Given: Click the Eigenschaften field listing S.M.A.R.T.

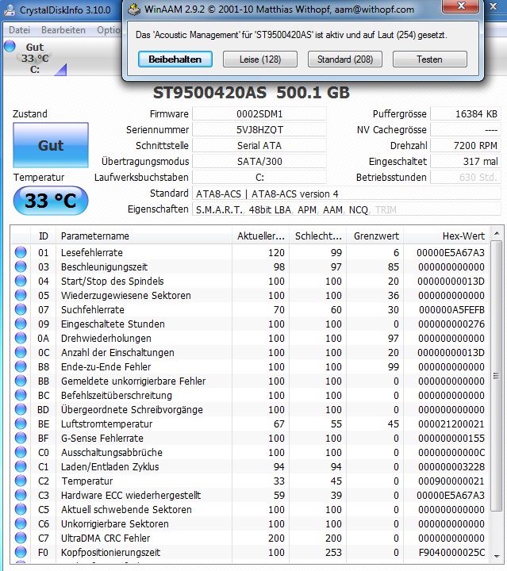Looking at the screenshot, I should click(x=347, y=209).
